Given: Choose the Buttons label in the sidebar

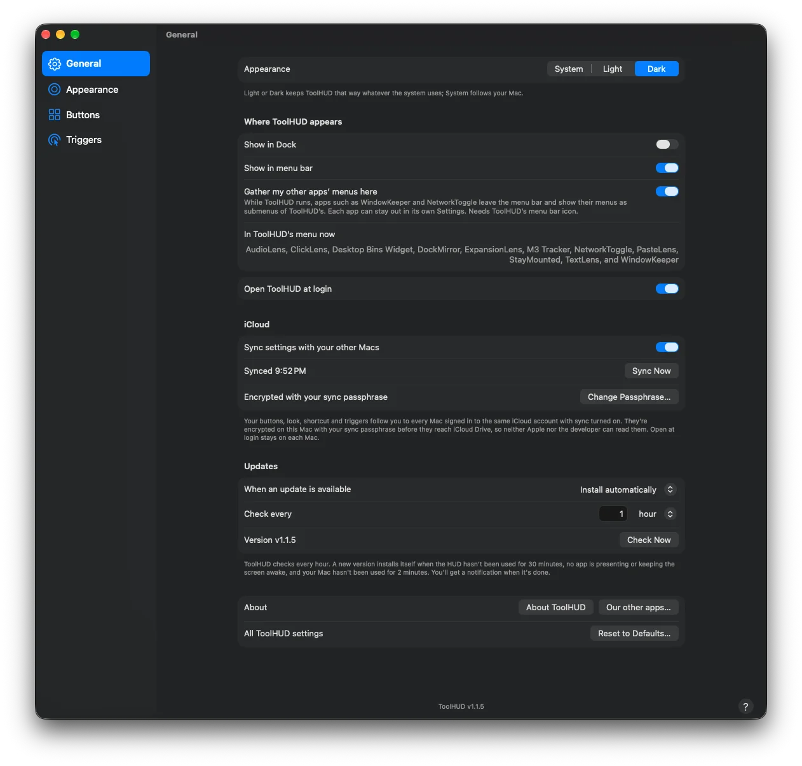Looking at the screenshot, I should click(83, 115).
